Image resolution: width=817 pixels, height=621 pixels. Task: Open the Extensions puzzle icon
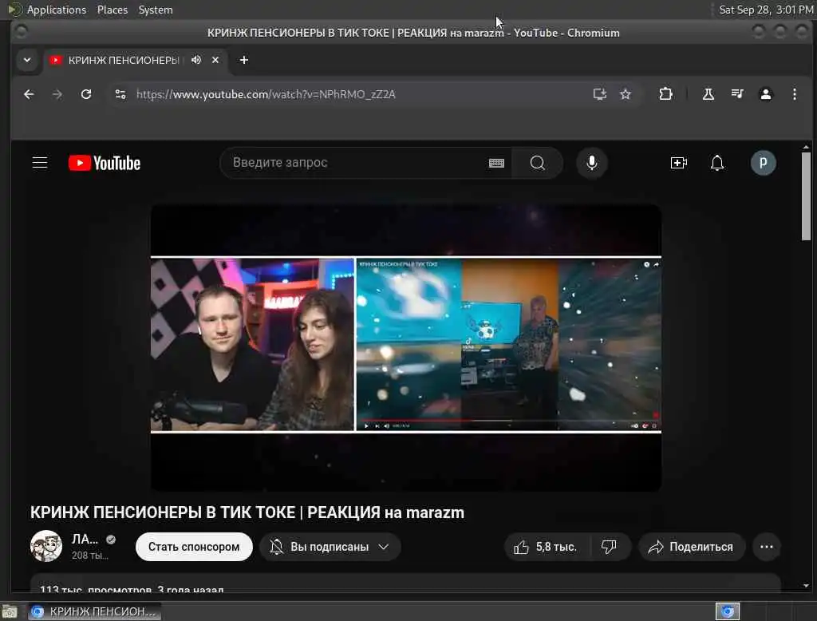665,94
